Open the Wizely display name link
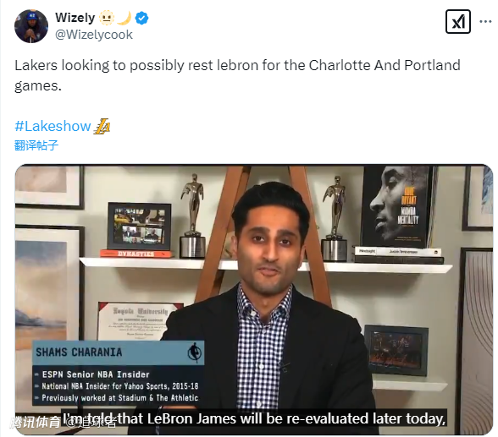 point(75,18)
